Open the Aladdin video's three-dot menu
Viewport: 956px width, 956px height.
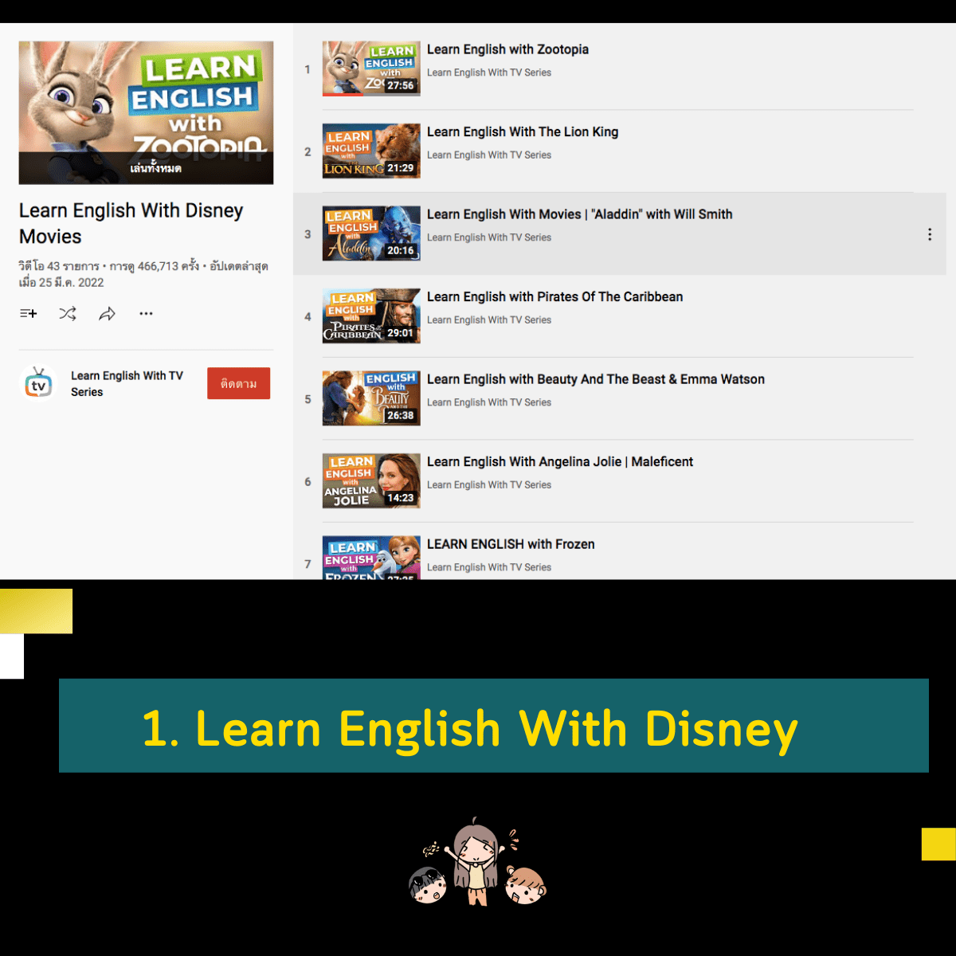point(930,234)
